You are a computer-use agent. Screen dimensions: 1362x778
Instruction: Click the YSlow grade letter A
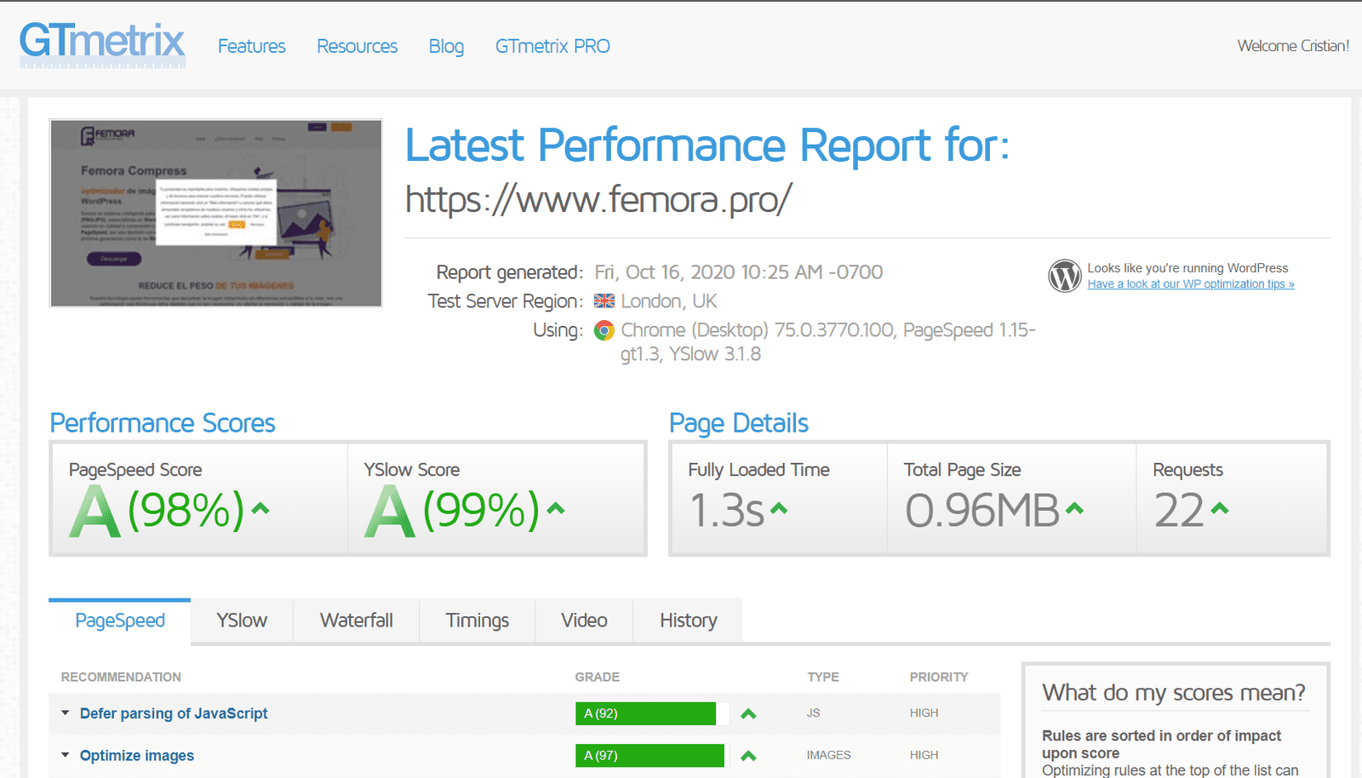point(390,511)
